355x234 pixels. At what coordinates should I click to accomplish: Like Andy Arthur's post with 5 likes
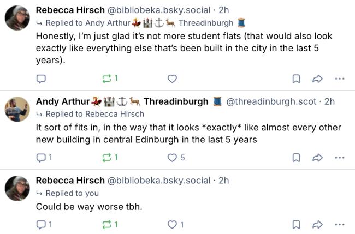tap(172, 158)
